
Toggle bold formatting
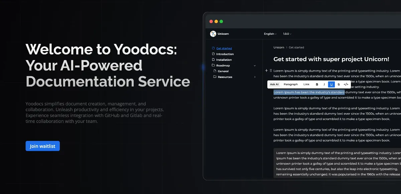(x=317, y=84)
